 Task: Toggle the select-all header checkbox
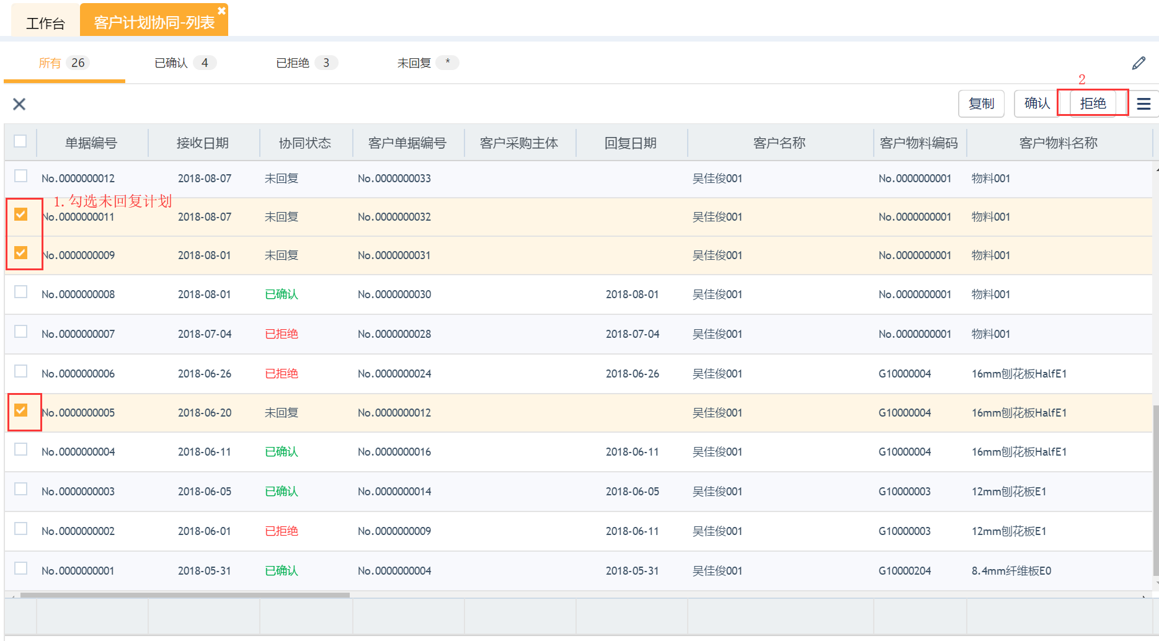point(20,141)
